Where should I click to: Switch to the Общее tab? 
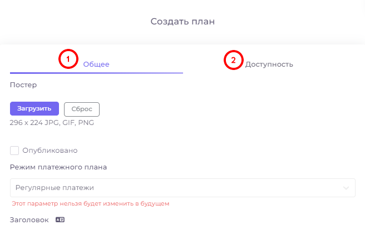pos(96,64)
